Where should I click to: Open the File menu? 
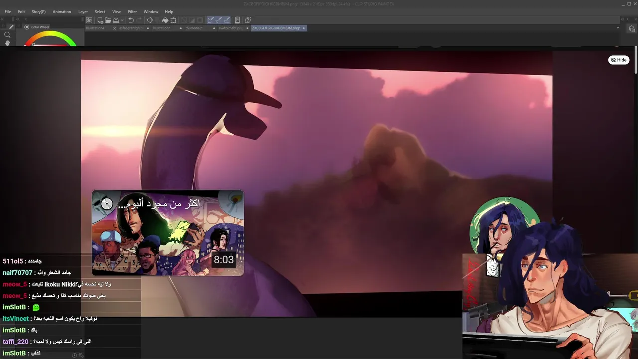[8, 12]
